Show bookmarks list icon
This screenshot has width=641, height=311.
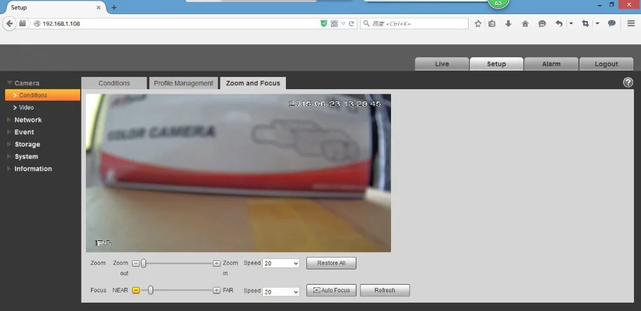(x=492, y=24)
